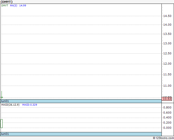
Task: Click the Jun01 date on MACD axis
Action: coord(5,134)
